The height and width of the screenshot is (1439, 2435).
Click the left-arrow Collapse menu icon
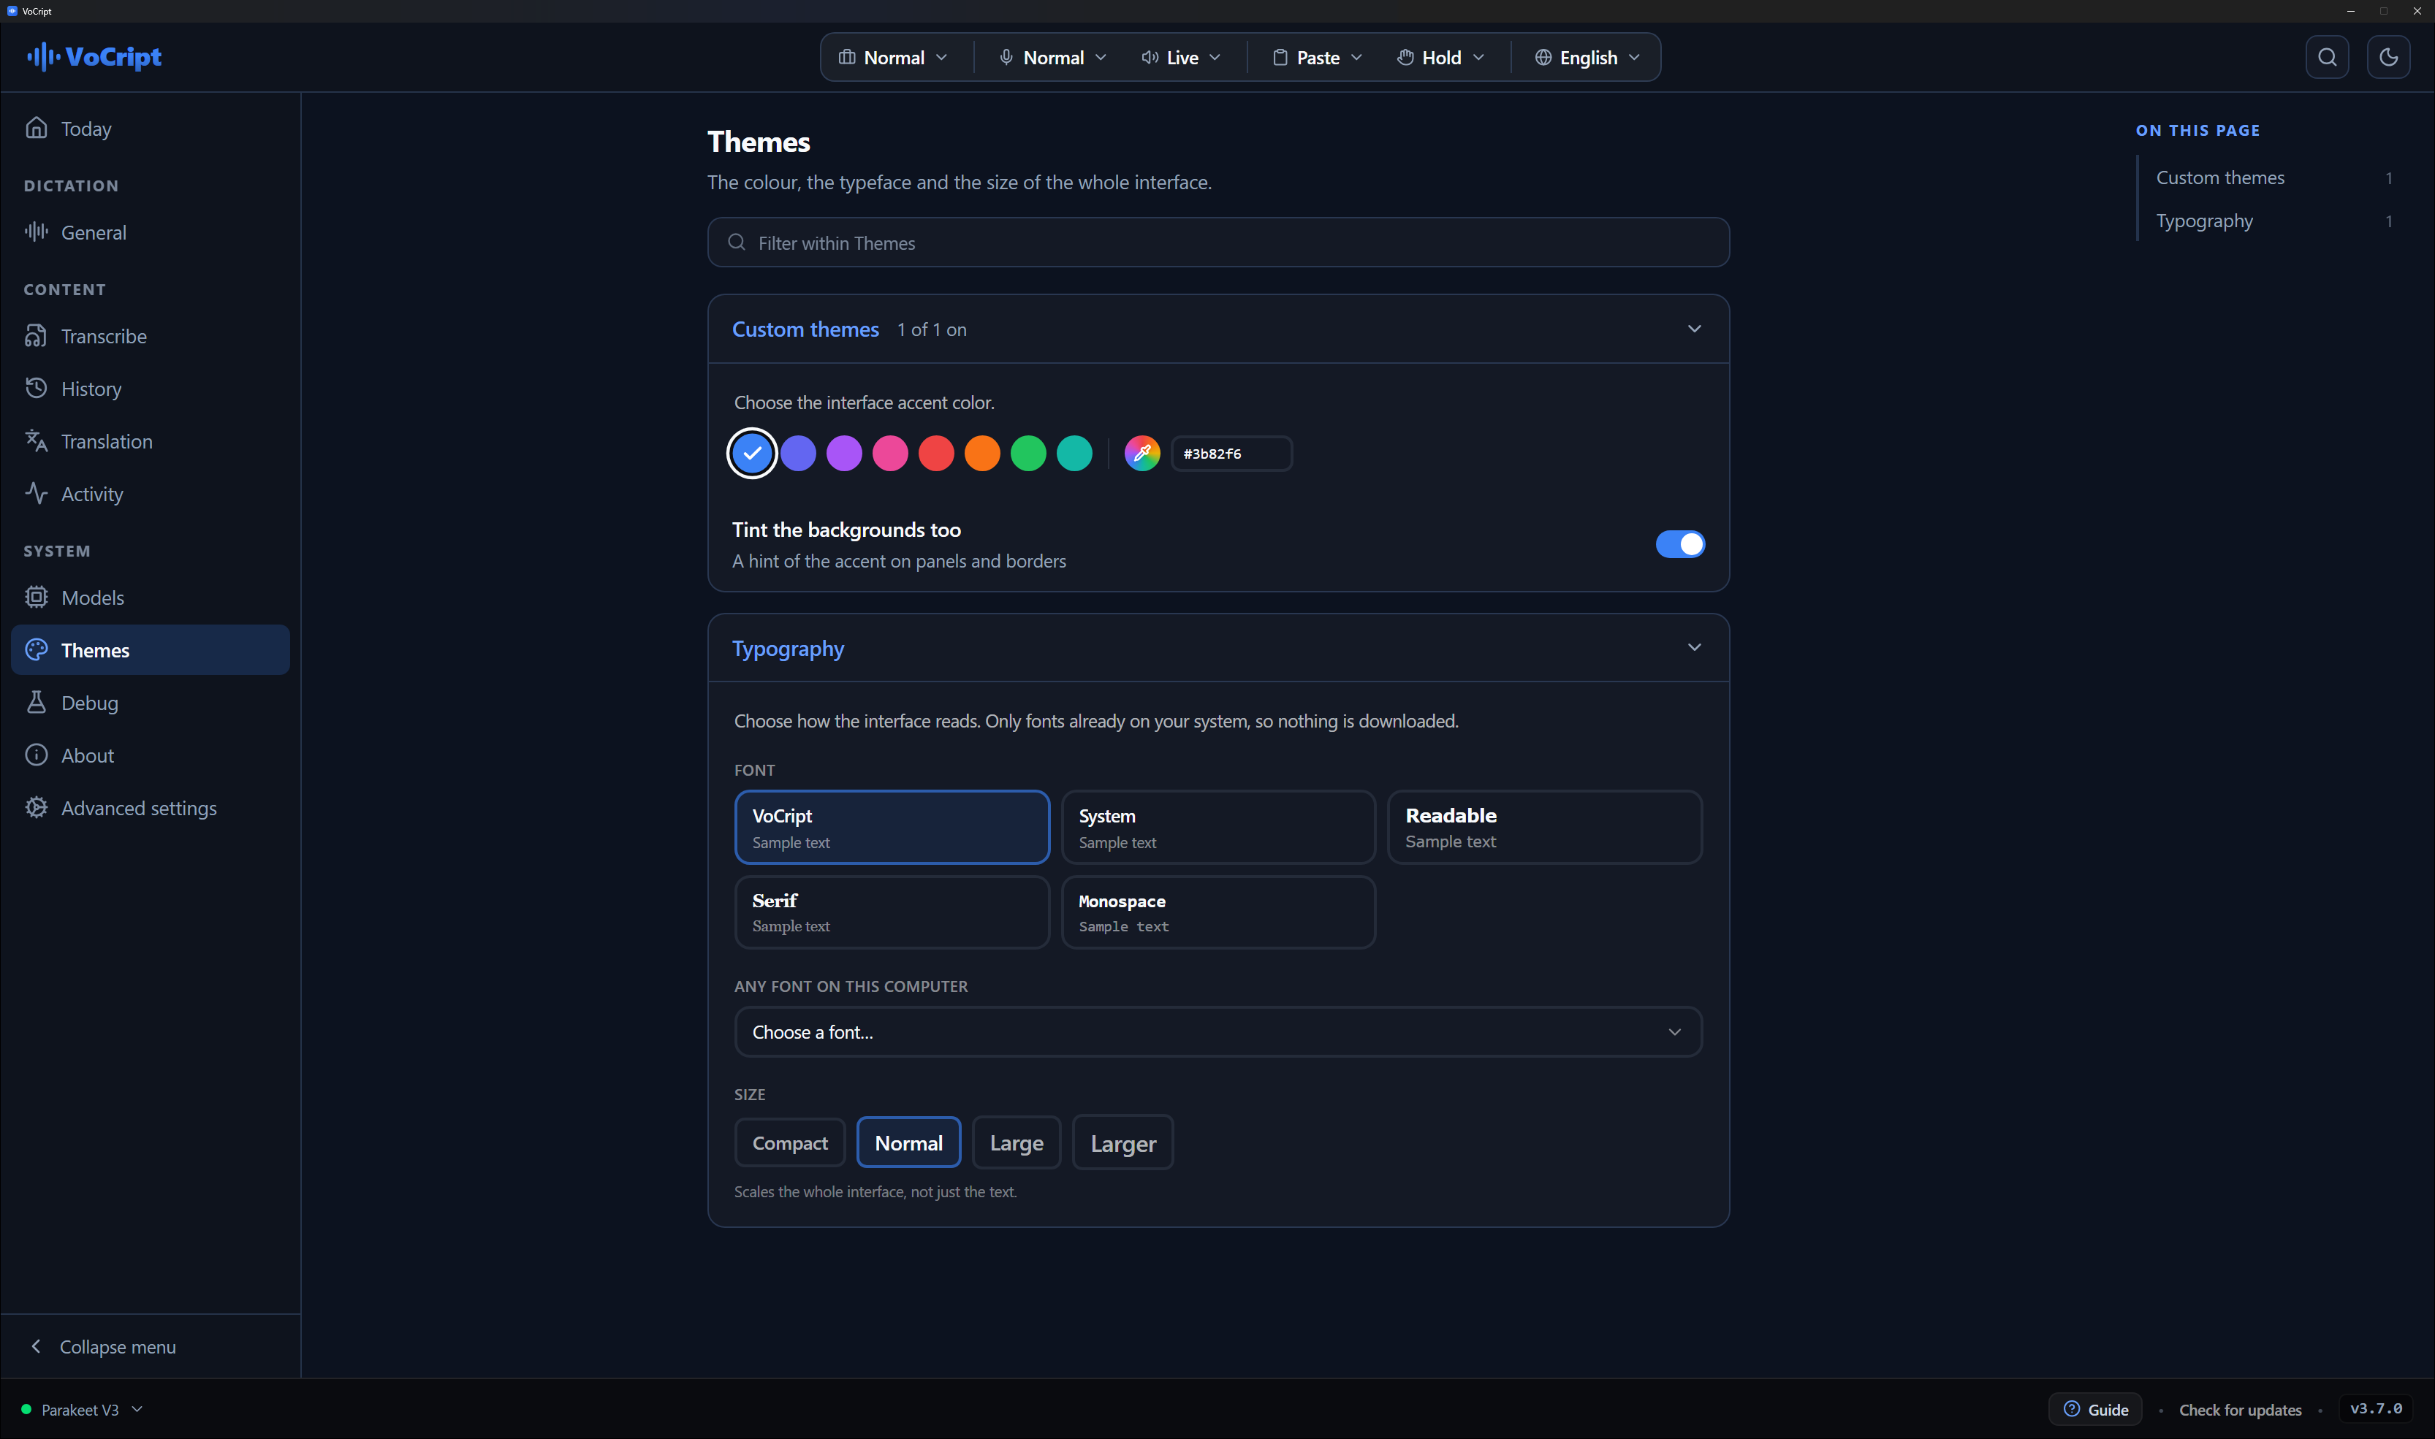coord(36,1346)
